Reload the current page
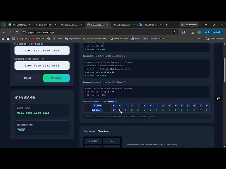 point(17,32)
